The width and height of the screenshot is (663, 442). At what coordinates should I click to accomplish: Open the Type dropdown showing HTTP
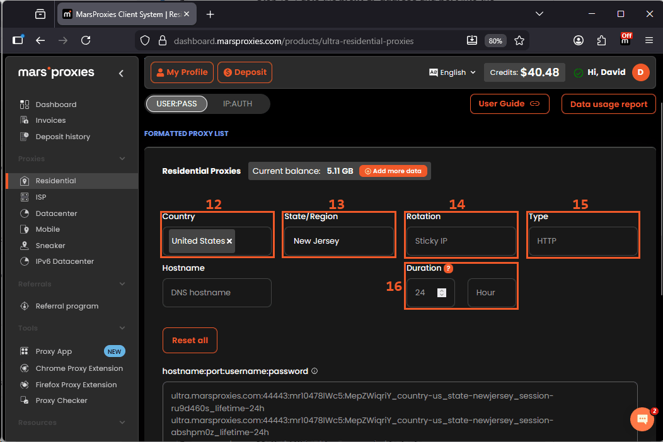click(583, 241)
